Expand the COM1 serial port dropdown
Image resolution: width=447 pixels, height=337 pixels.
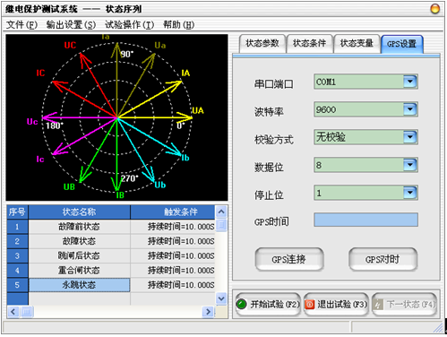point(409,82)
